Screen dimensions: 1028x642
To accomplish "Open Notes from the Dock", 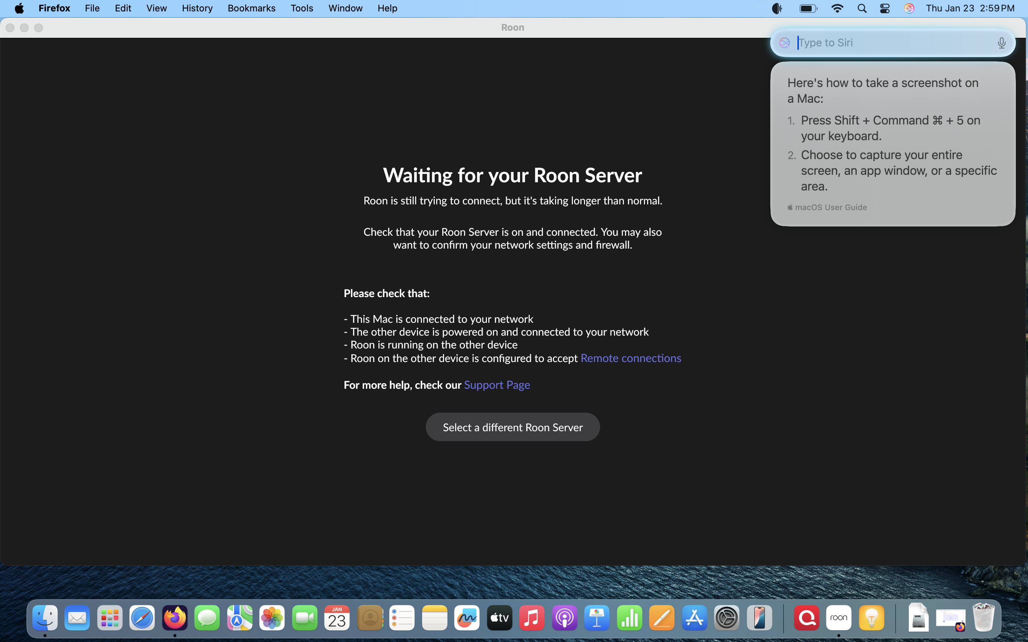I will point(434,617).
